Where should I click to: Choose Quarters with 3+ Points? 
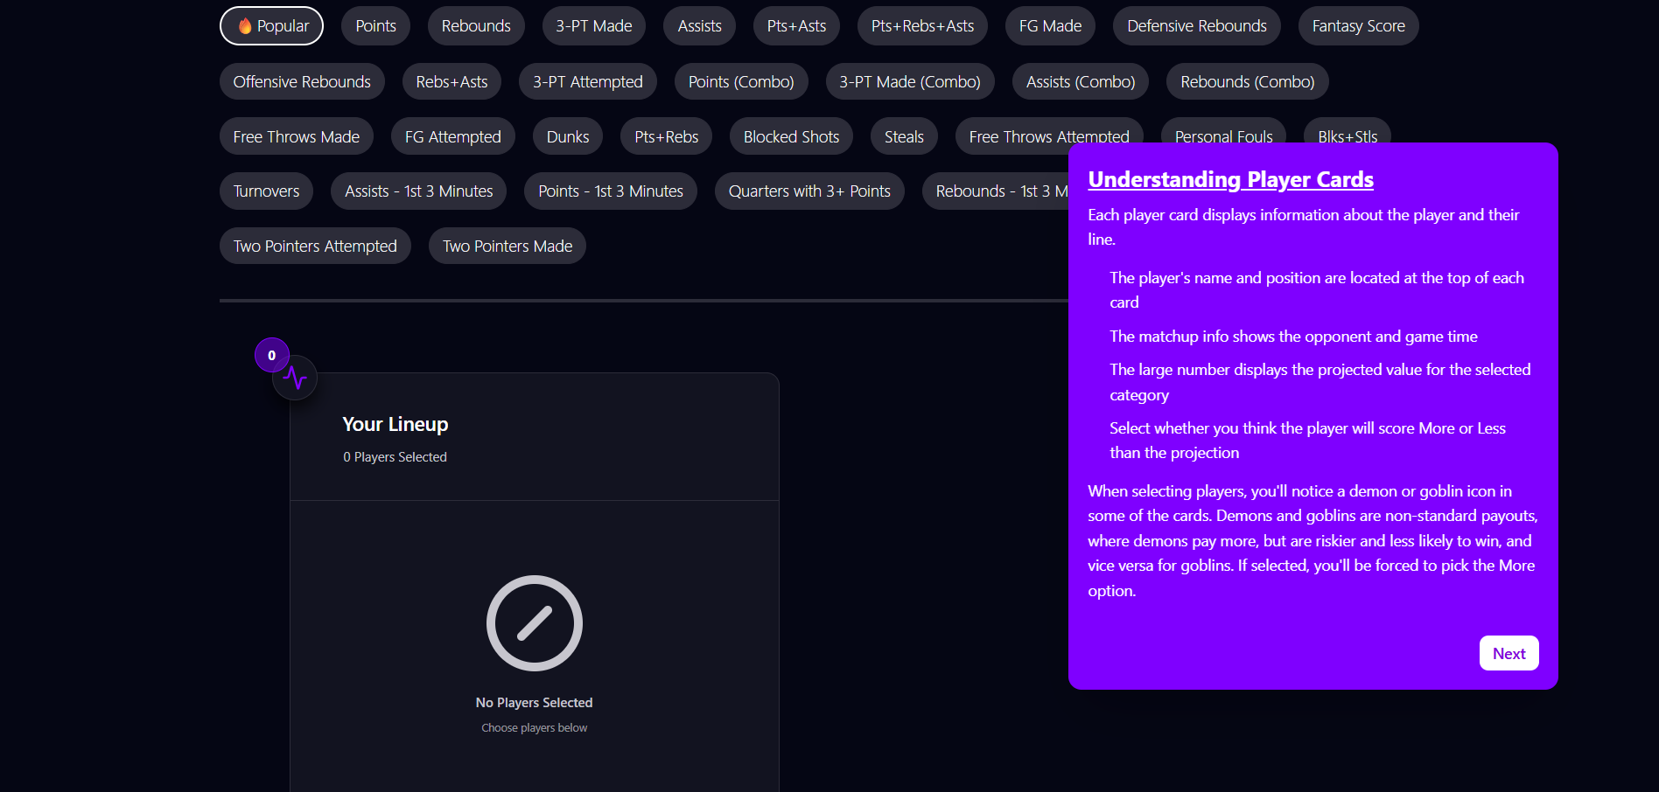(x=809, y=191)
